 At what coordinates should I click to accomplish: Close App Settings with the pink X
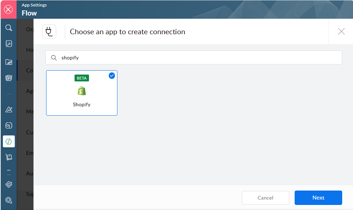click(8, 9)
